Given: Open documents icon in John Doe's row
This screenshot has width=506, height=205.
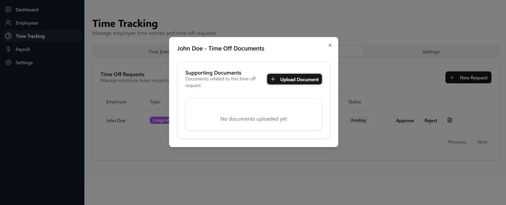Looking at the screenshot, I should click(x=449, y=120).
